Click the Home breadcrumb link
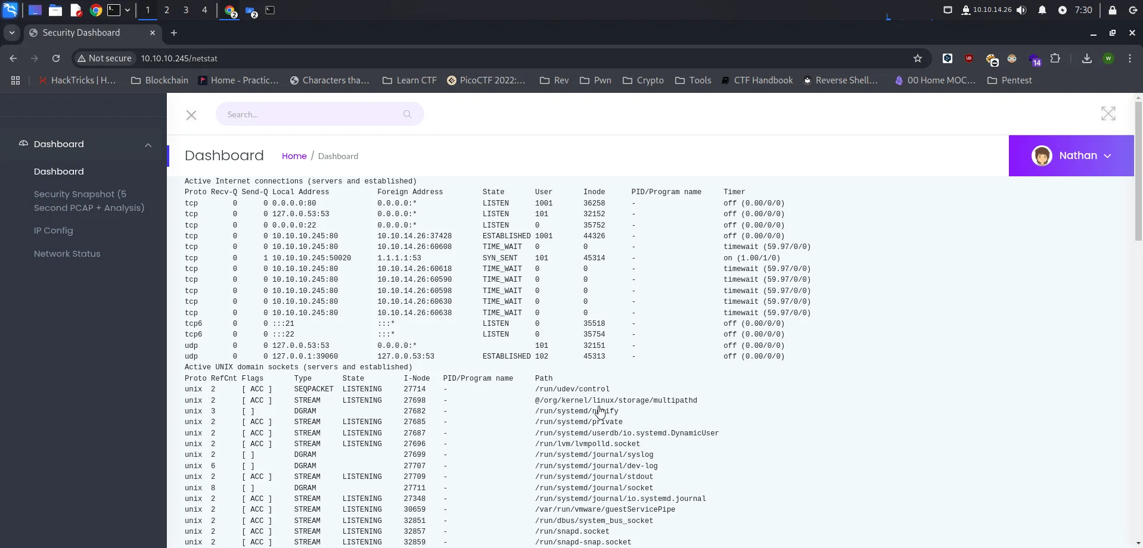The image size is (1143, 548). tap(294, 156)
